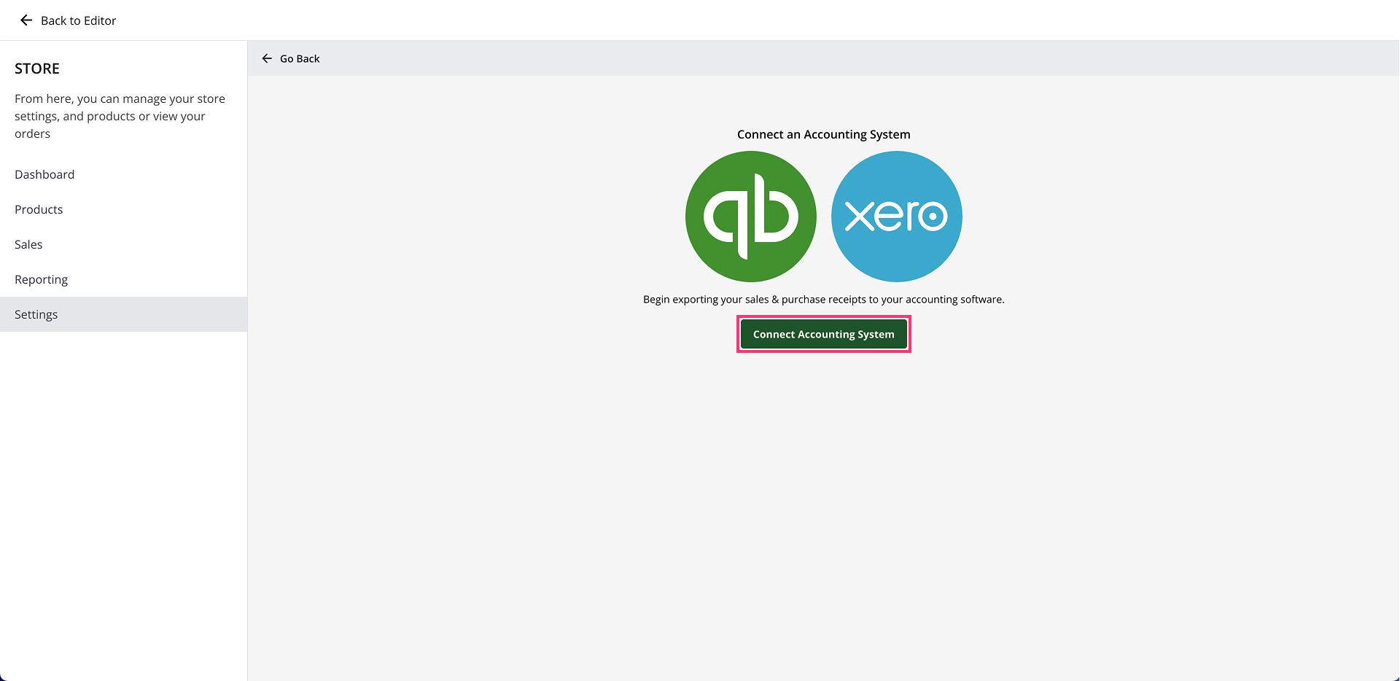Click the QuickBooks logo icon
1400x681 pixels.
pyautogui.click(x=751, y=217)
